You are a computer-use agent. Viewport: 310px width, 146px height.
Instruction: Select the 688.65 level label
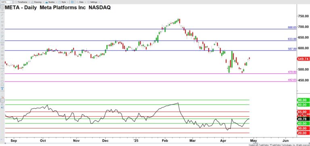[x=292, y=27]
